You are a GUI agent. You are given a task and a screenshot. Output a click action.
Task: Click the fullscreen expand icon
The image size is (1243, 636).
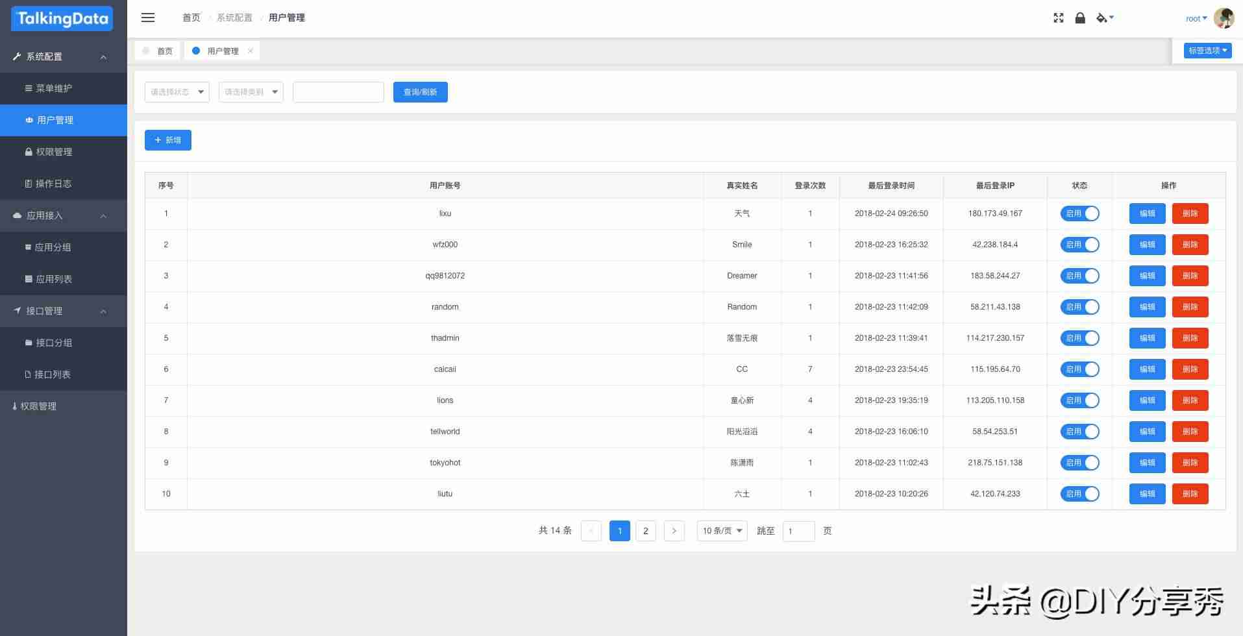[x=1059, y=18]
